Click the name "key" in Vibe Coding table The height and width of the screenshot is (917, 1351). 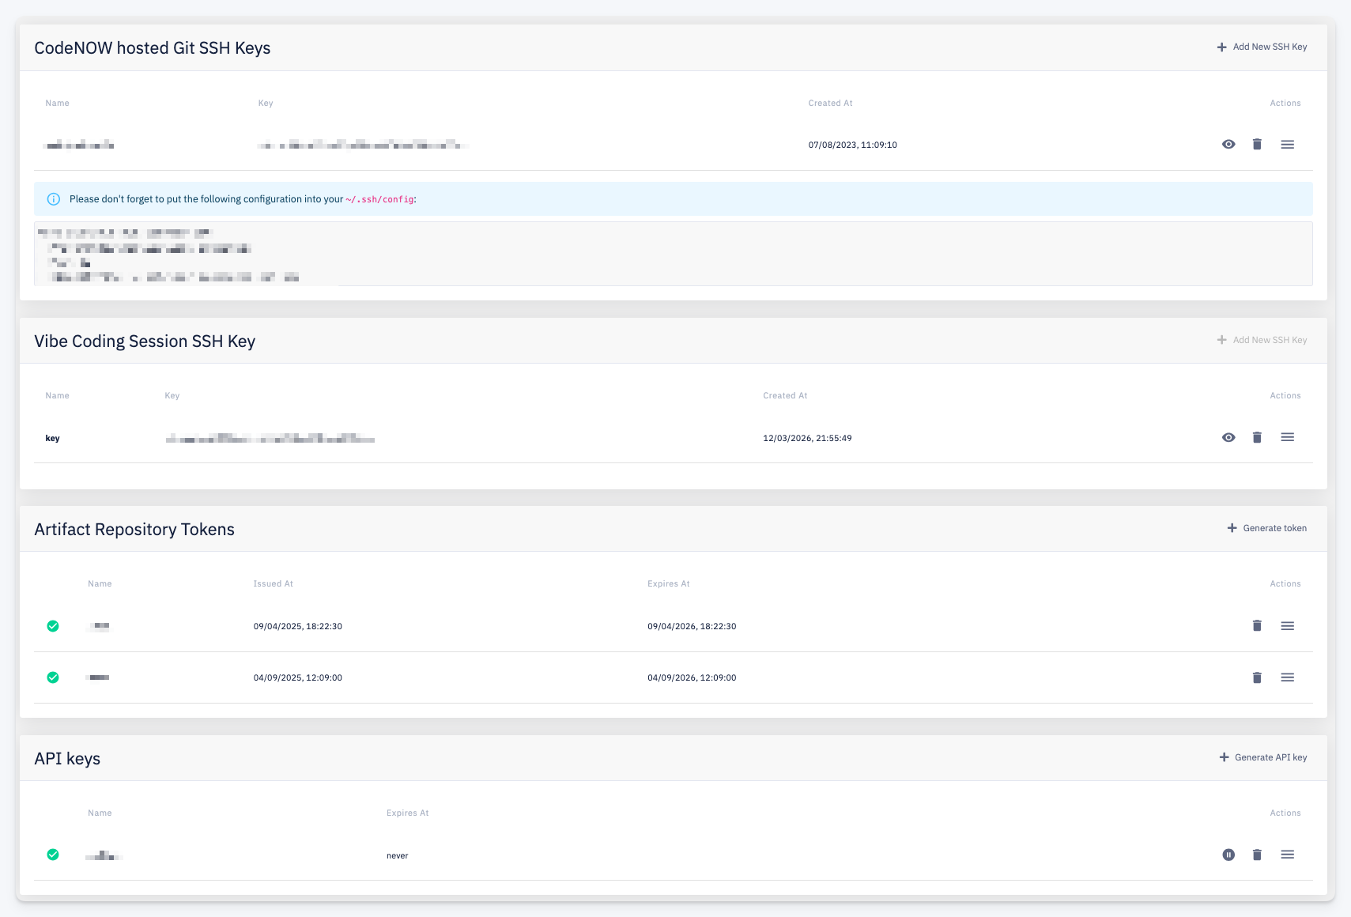click(52, 438)
